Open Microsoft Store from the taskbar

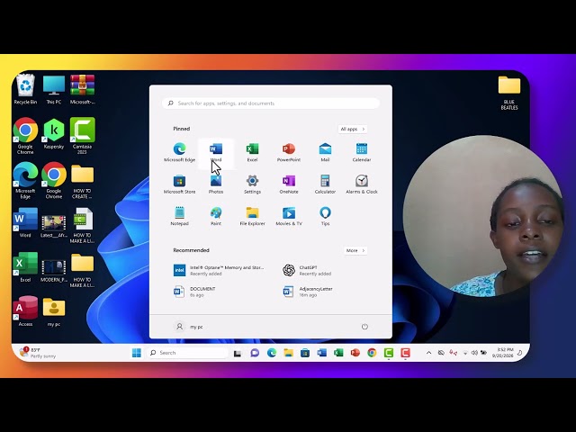(305, 353)
